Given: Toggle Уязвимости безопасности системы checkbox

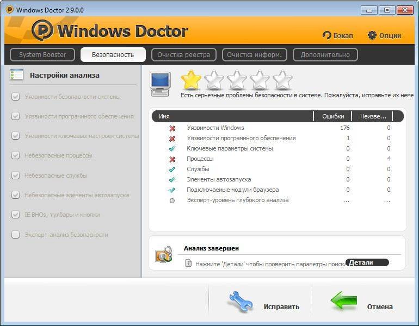Looking at the screenshot, I should [15, 96].
